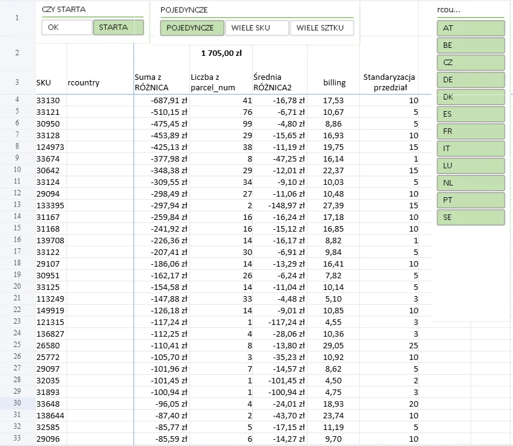Select the SE country slicer item
Screen dimensions: 513x446
pyautogui.click(x=471, y=217)
